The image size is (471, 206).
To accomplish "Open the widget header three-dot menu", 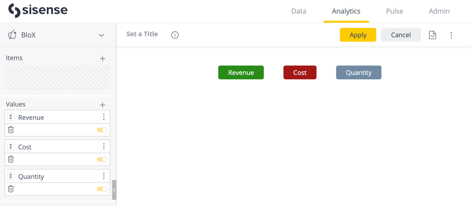I will point(451,35).
